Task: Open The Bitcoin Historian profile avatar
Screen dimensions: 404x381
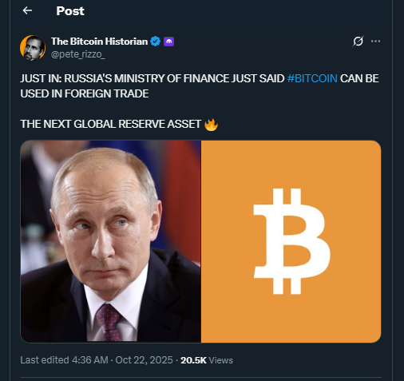Action: (33, 48)
